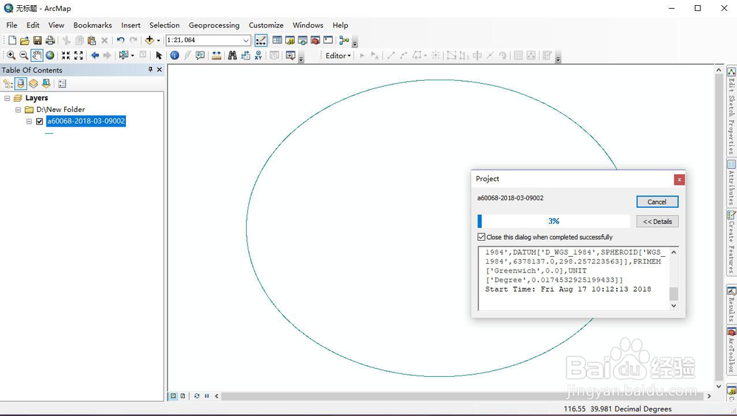Image resolution: width=737 pixels, height=416 pixels.
Task: Click the << Details button
Action: coord(657,222)
